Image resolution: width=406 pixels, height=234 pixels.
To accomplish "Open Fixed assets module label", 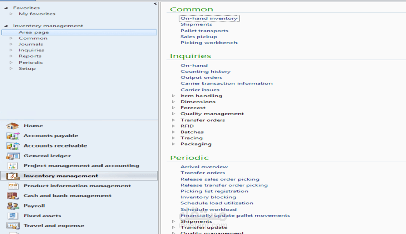I will [43, 216].
